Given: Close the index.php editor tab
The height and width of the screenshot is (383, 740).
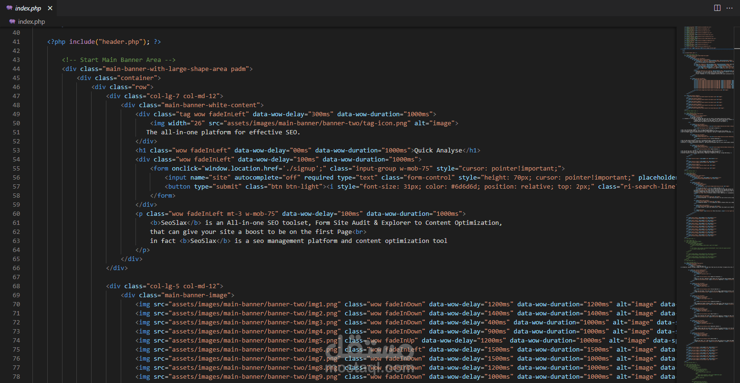Looking at the screenshot, I should click(x=51, y=8).
